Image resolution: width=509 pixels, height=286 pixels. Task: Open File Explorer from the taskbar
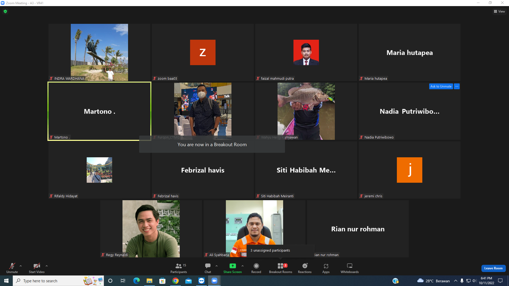[149, 281]
